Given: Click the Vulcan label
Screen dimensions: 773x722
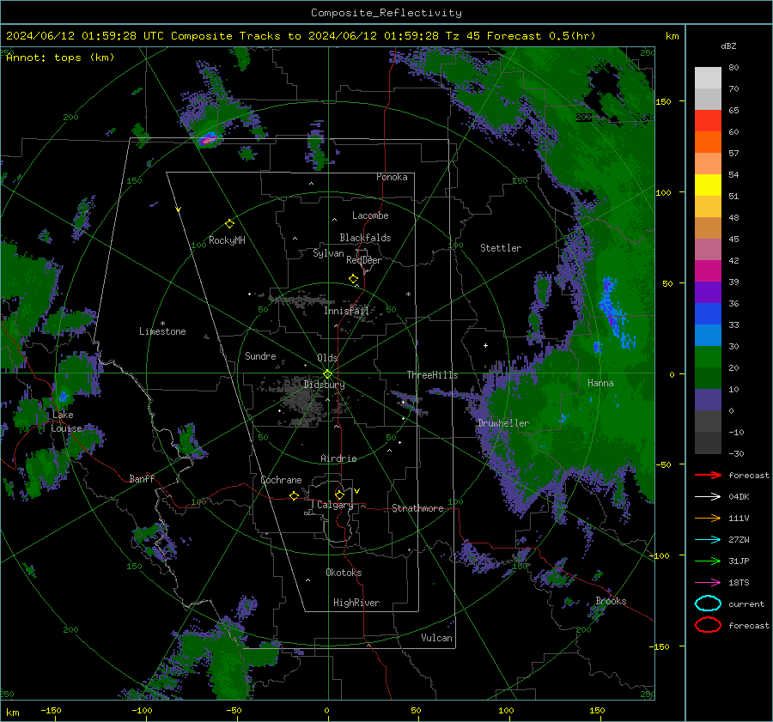Looking at the screenshot, I should [437, 638].
